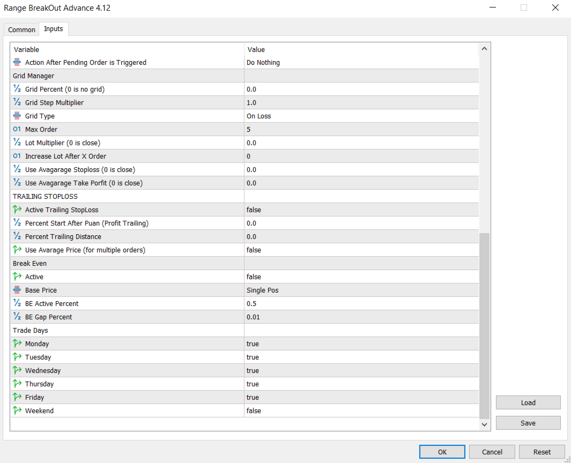Select the Inputs tab
This screenshot has height=463, width=571.
[54, 29]
